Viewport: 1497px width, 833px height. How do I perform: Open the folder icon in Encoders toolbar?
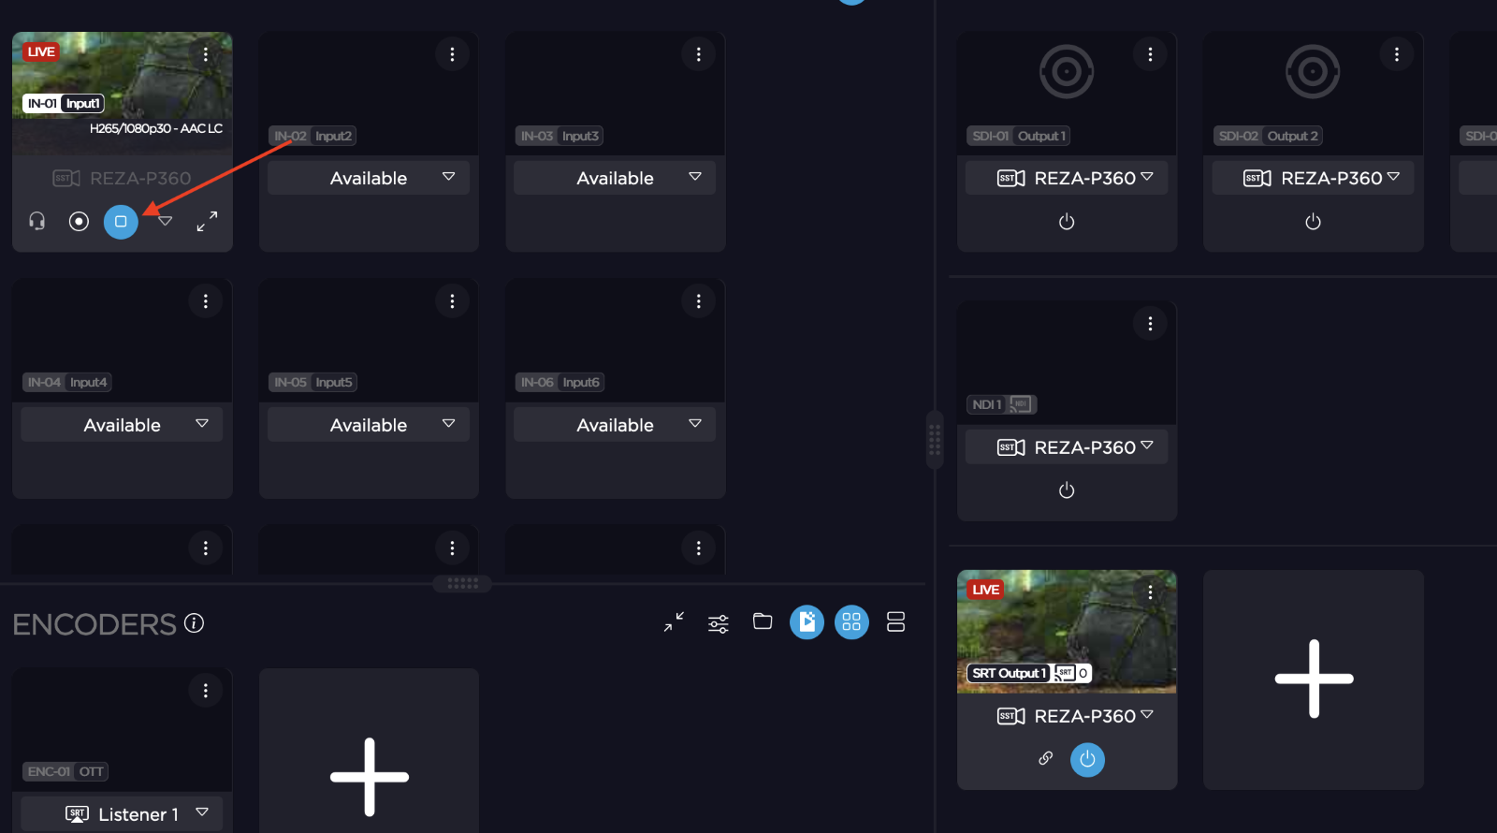tap(763, 621)
